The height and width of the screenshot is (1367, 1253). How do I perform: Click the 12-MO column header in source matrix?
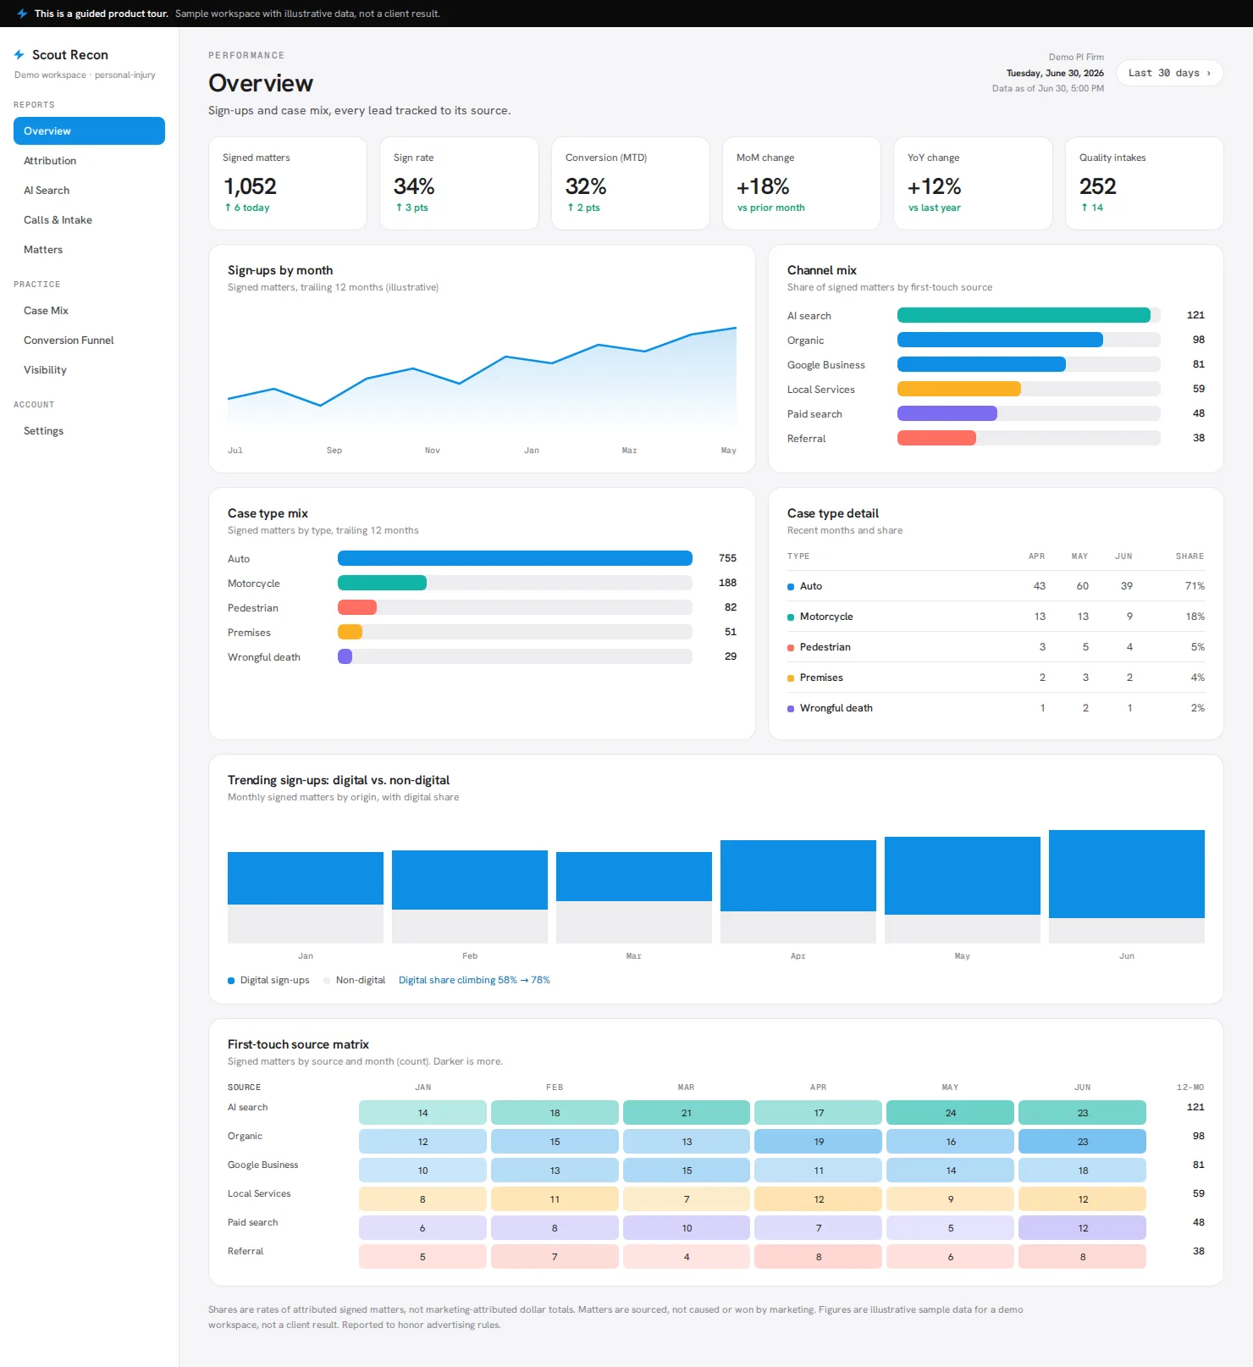[1190, 1088]
